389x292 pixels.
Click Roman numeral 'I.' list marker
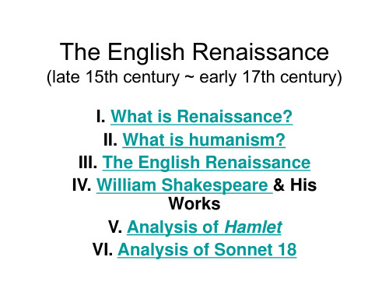100,116
